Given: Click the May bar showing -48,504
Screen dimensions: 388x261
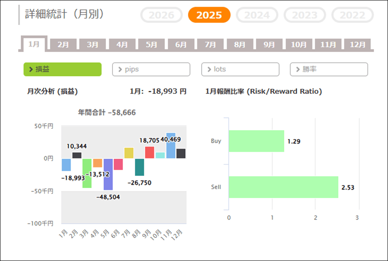Looking at the screenshot, I should click(x=108, y=174).
